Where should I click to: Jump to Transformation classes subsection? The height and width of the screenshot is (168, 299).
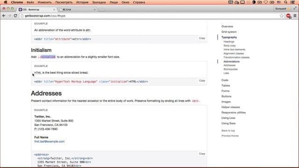pos(236,57)
